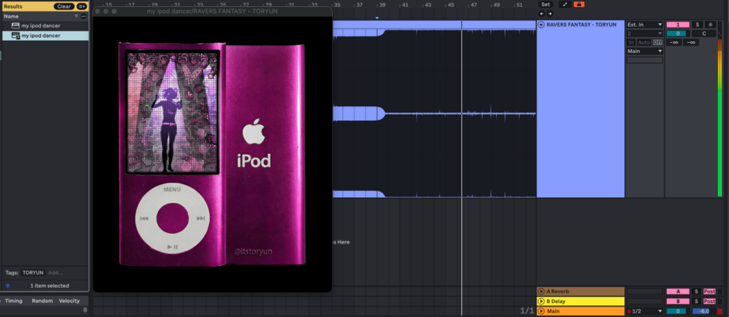Toggle track activator button 1

[x=677, y=25]
